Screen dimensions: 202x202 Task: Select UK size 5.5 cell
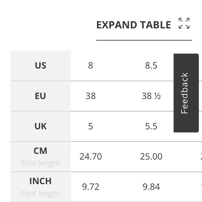[151, 126]
